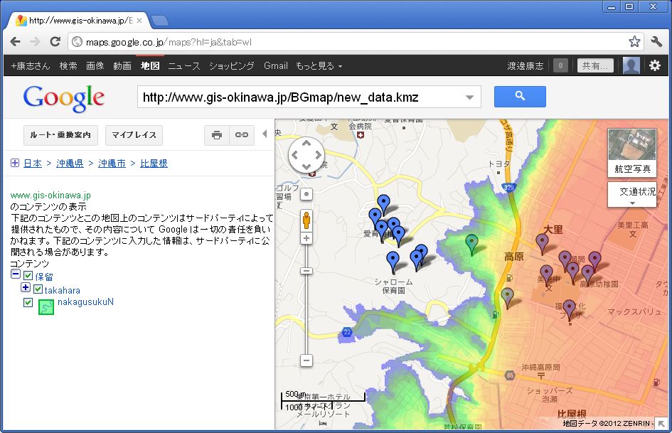This screenshot has width=672, height=433.
Task: Click purple marker near 大里 label
Action: [542, 243]
